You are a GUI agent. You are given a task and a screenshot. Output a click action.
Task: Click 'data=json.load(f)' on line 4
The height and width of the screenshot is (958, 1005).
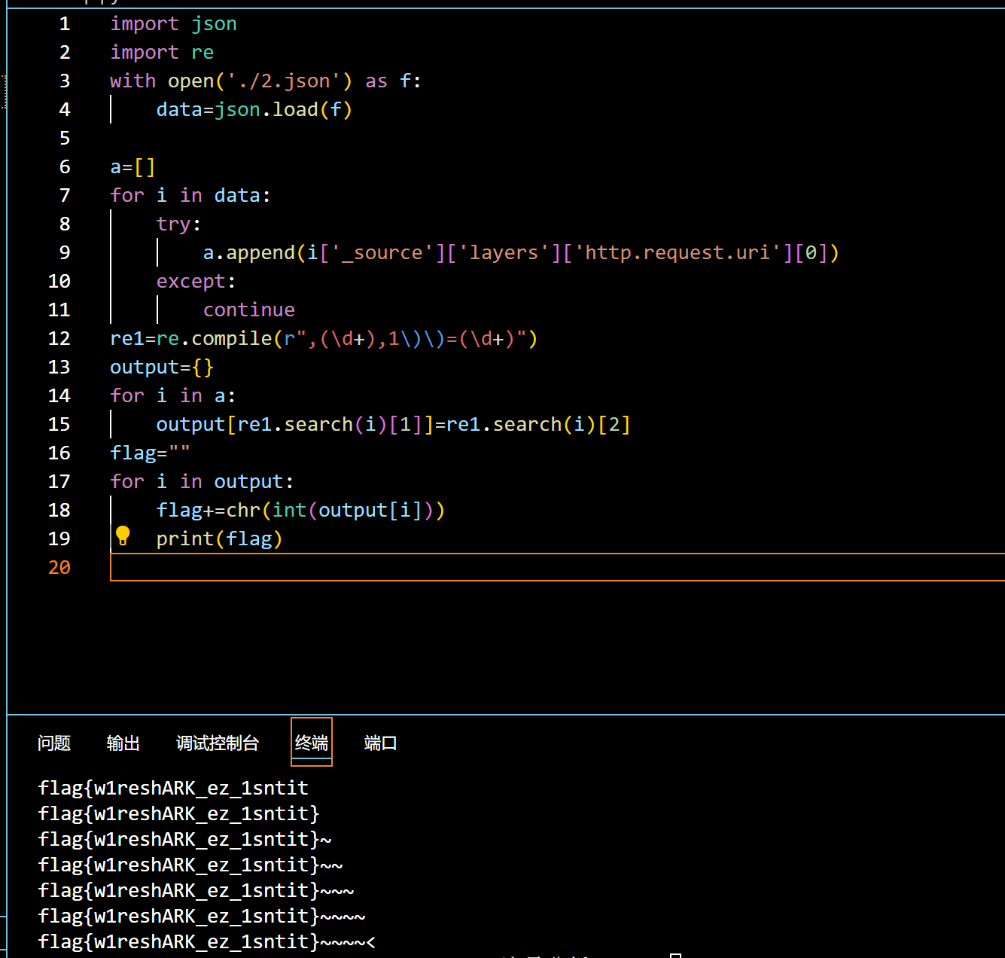[x=254, y=110]
